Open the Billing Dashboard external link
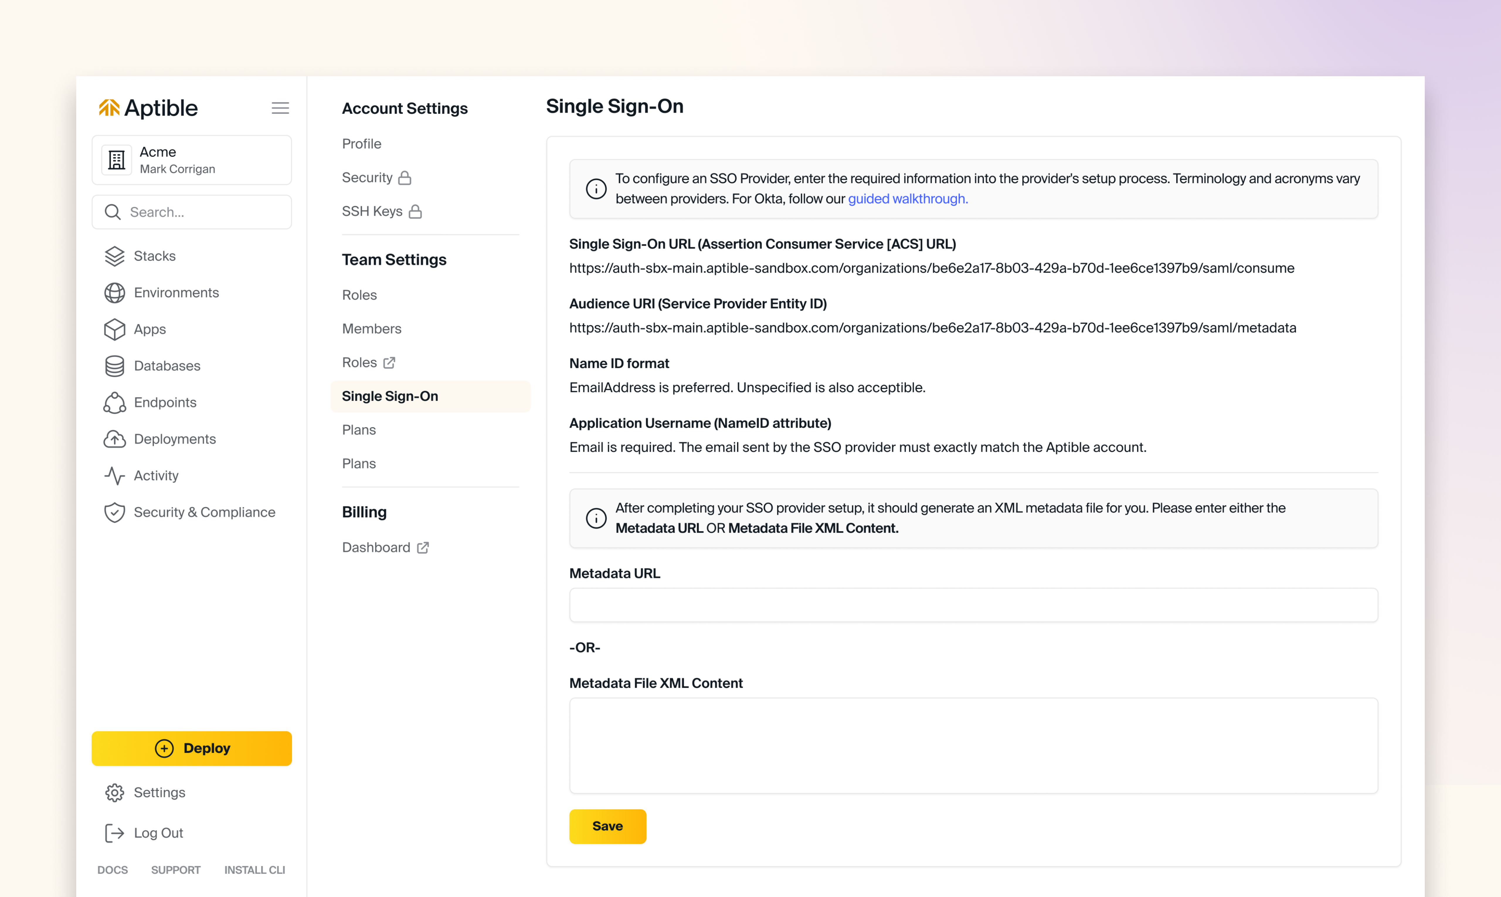Screen dimensions: 1501x897 point(385,548)
